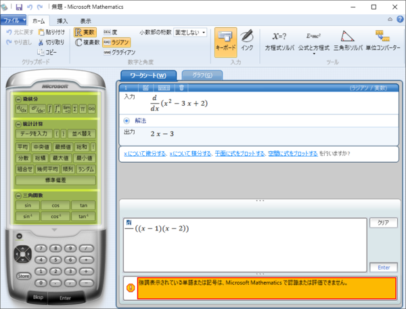Click the undo arrow in title bar
Screen dimensions: 406x309
tap(30, 7)
